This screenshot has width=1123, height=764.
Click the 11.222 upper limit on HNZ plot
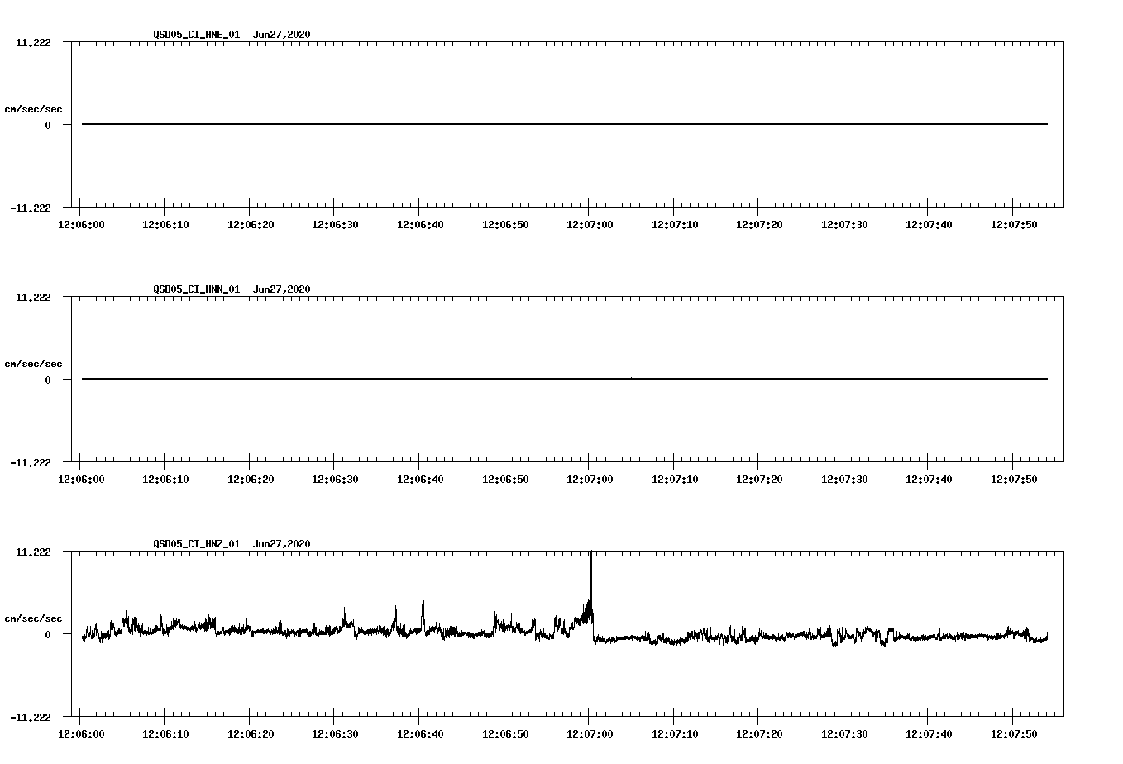33,552
